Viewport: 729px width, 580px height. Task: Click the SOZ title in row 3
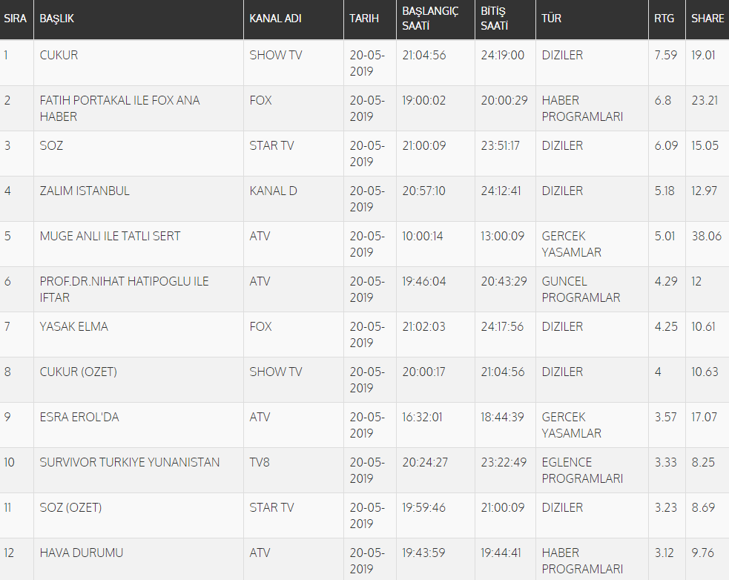(51, 145)
